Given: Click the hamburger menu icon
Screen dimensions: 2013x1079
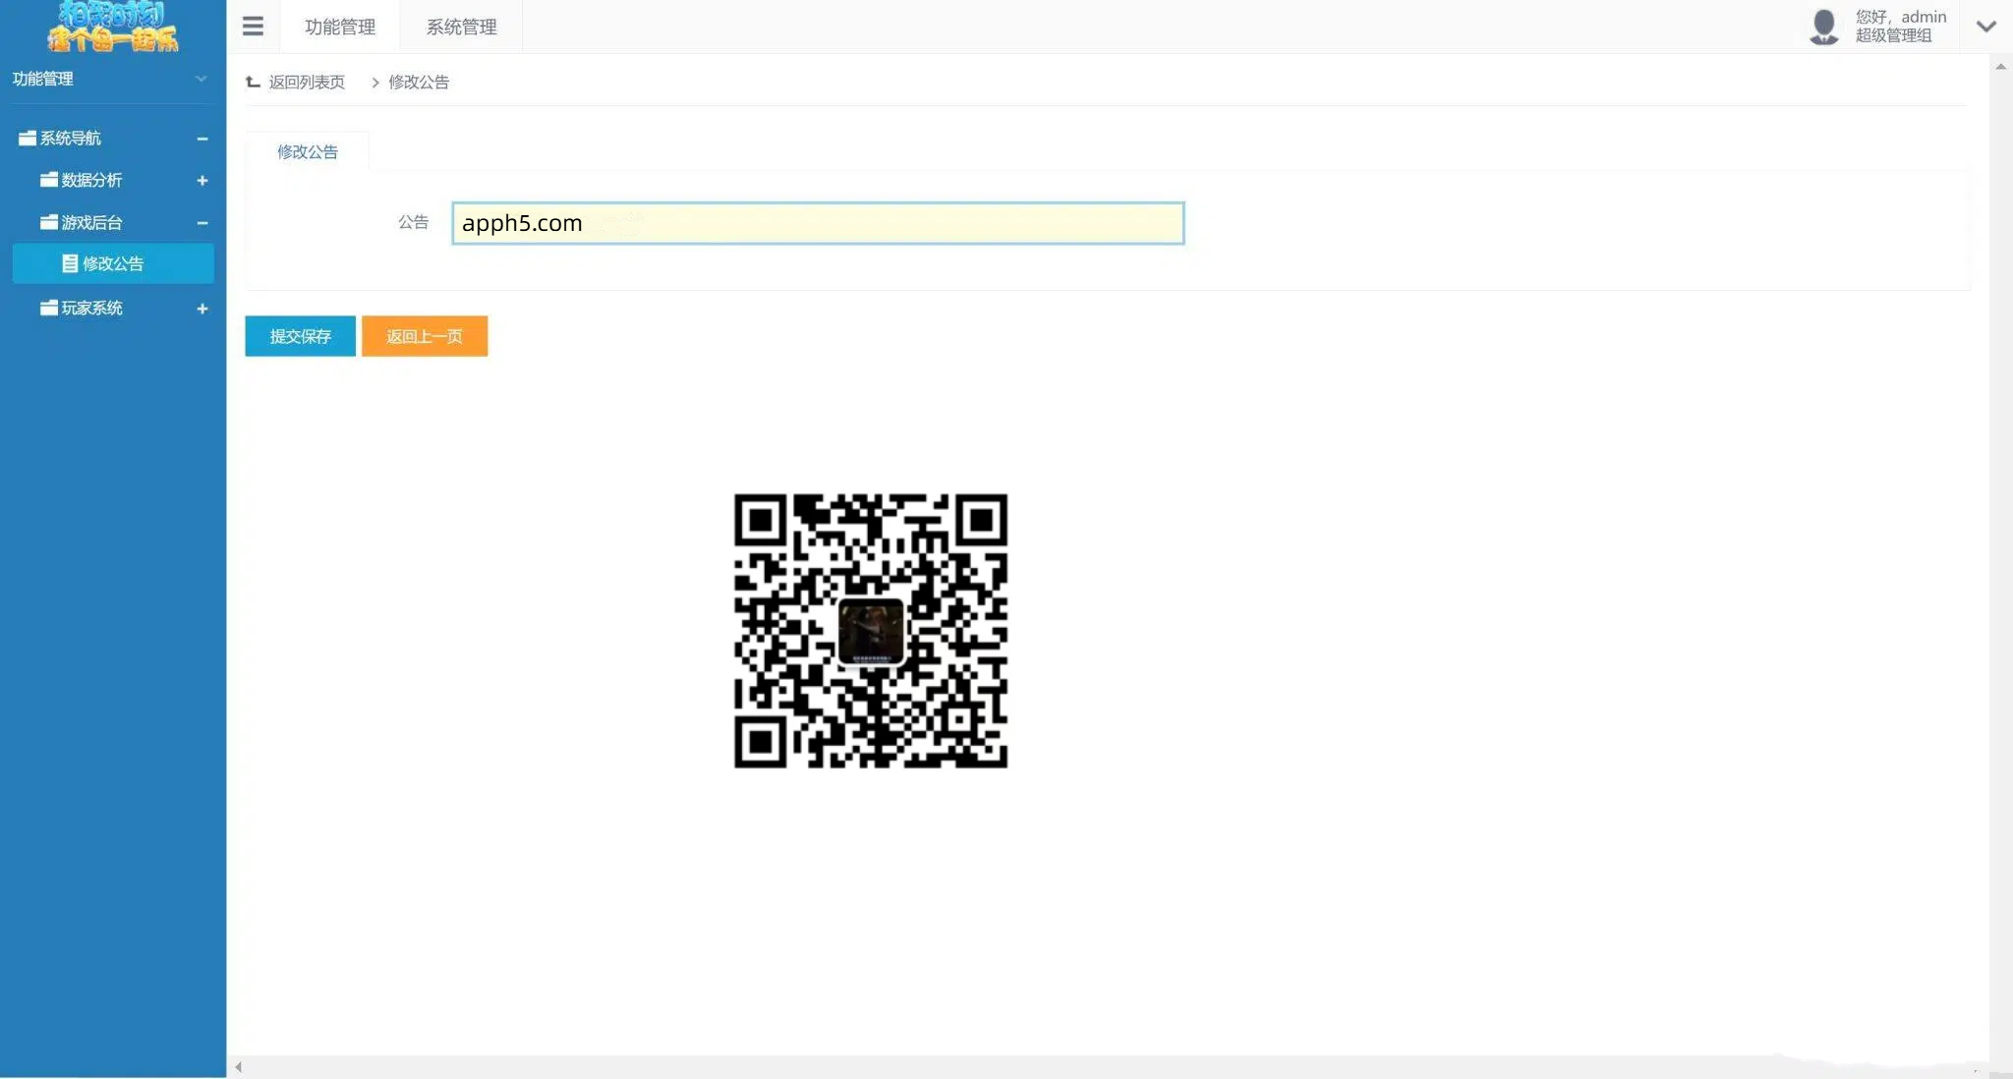Looking at the screenshot, I should 253,27.
